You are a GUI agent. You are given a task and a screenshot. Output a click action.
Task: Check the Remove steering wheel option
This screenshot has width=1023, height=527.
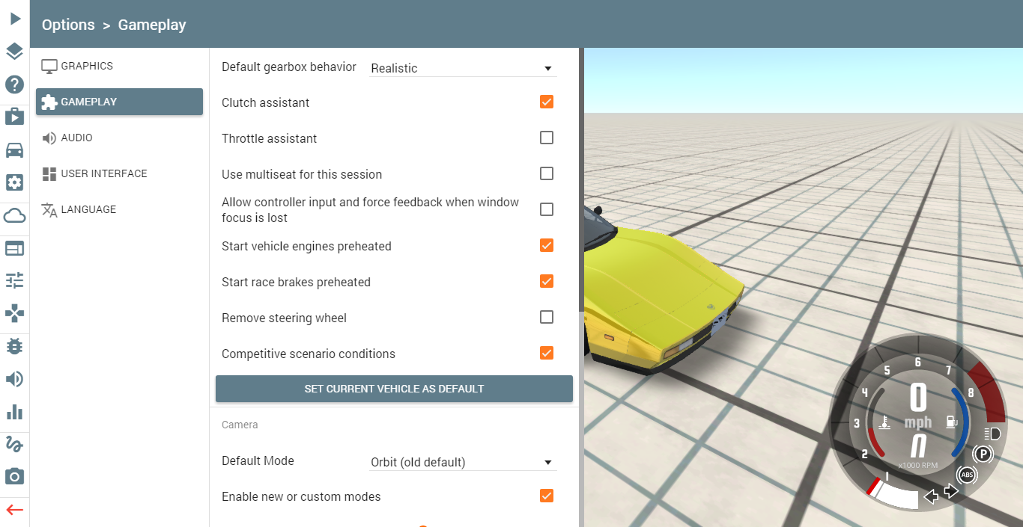547,317
